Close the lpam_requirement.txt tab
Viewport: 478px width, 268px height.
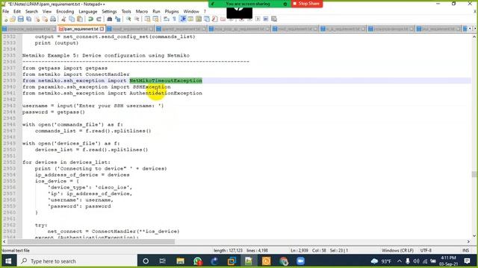(102, 29)
